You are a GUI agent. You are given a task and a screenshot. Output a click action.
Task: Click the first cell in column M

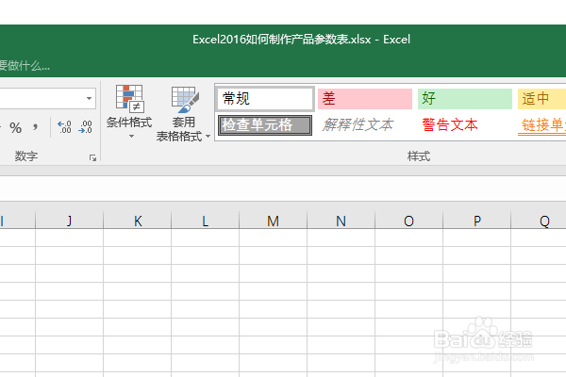pos(273,238)
